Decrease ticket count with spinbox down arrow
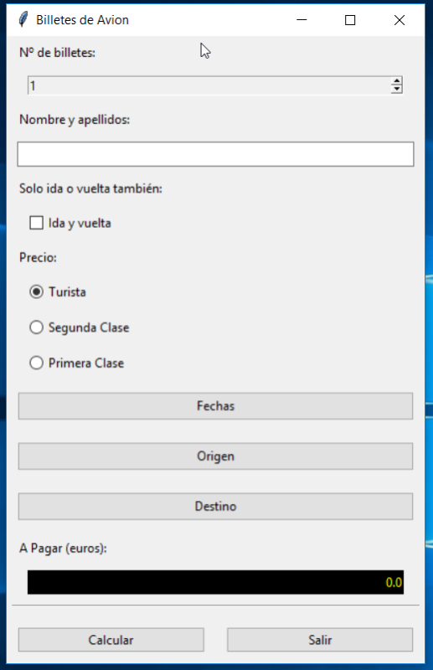Viewport: 433px width, 670px height. [397, 90]
